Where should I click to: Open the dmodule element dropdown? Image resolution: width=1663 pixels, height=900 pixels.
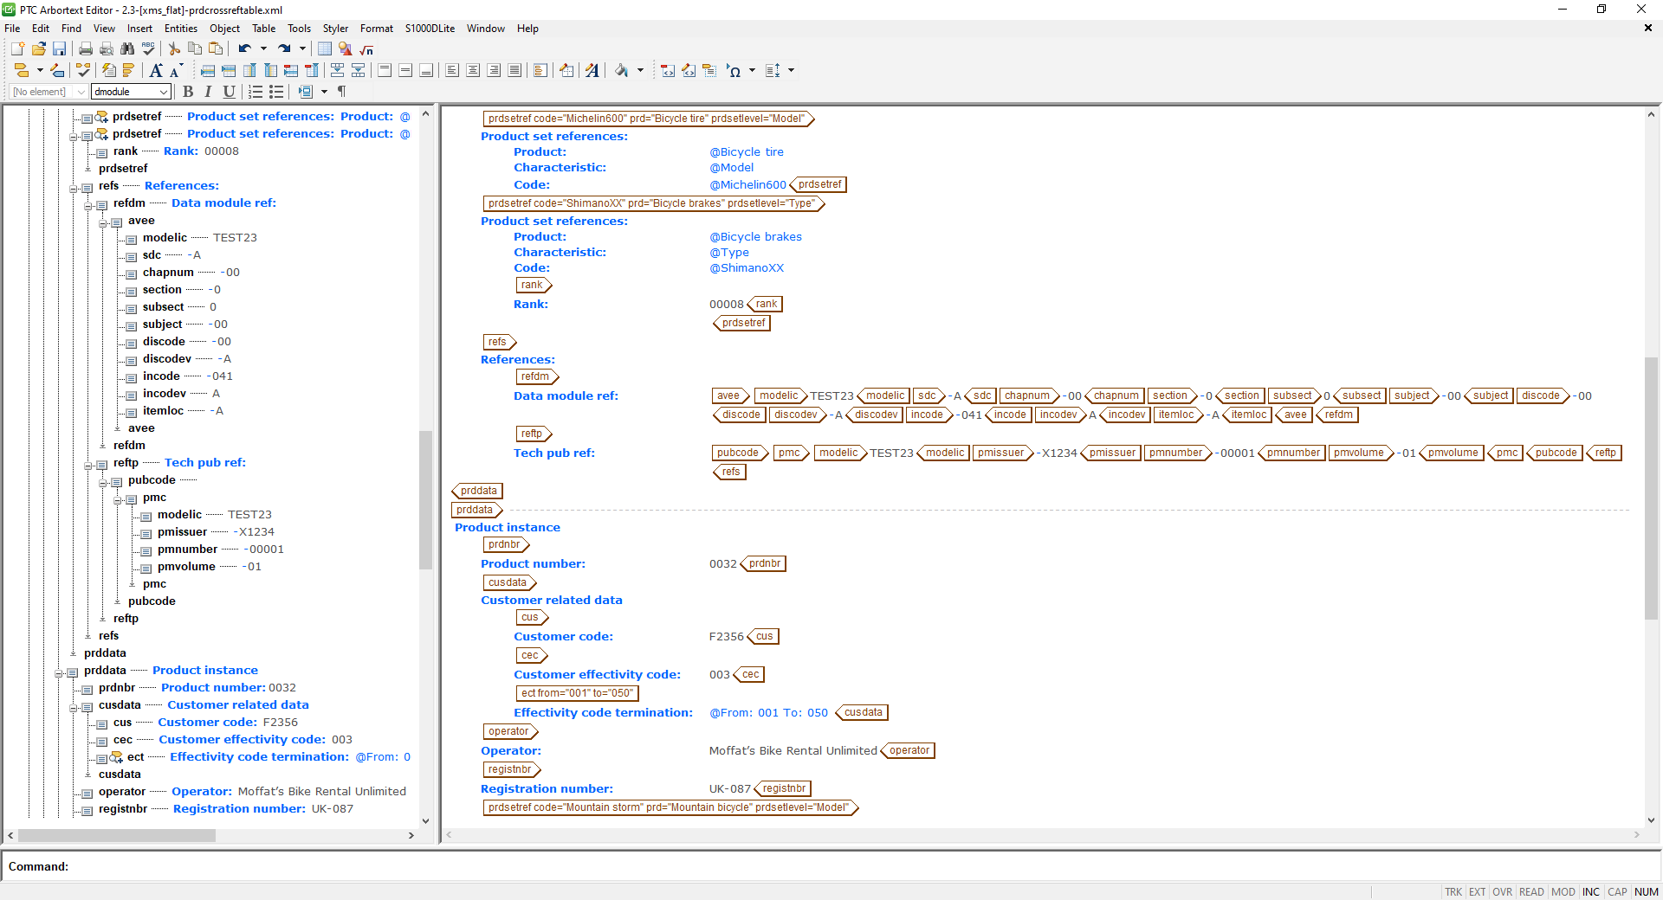165,92
